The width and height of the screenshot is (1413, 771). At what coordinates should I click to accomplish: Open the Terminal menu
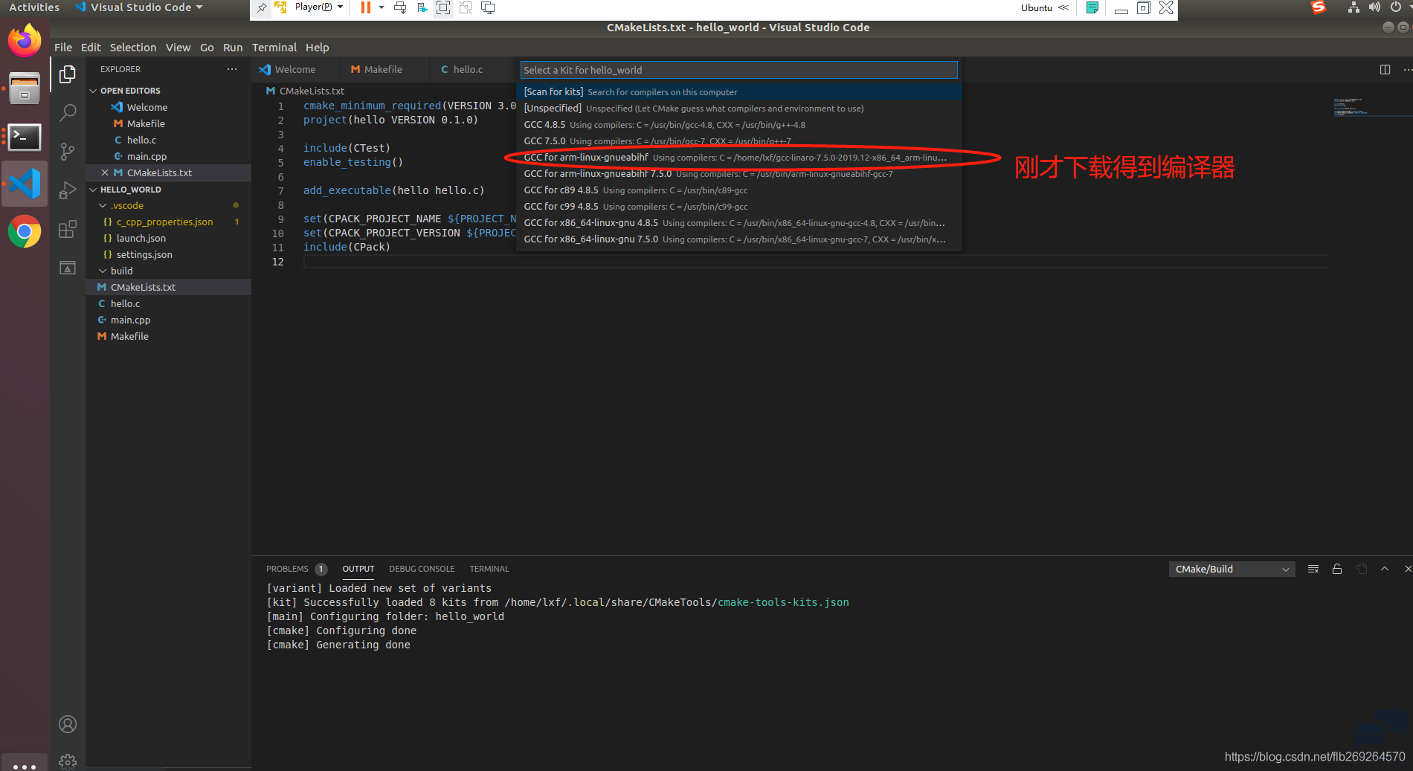point(274,48)
